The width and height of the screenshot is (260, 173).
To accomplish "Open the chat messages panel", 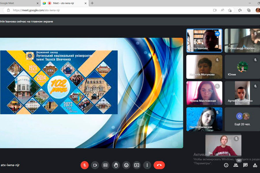I will coord(245,165).
